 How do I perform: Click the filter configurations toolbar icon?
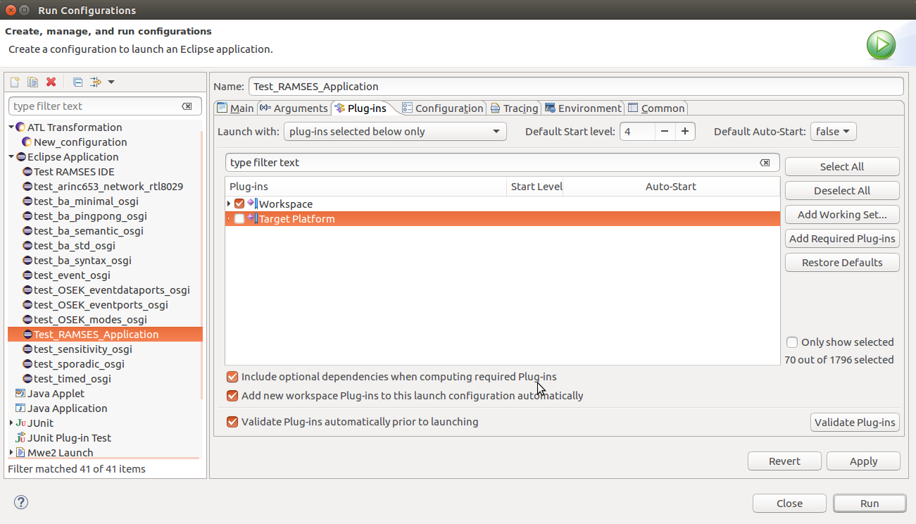tap(96, 82)
